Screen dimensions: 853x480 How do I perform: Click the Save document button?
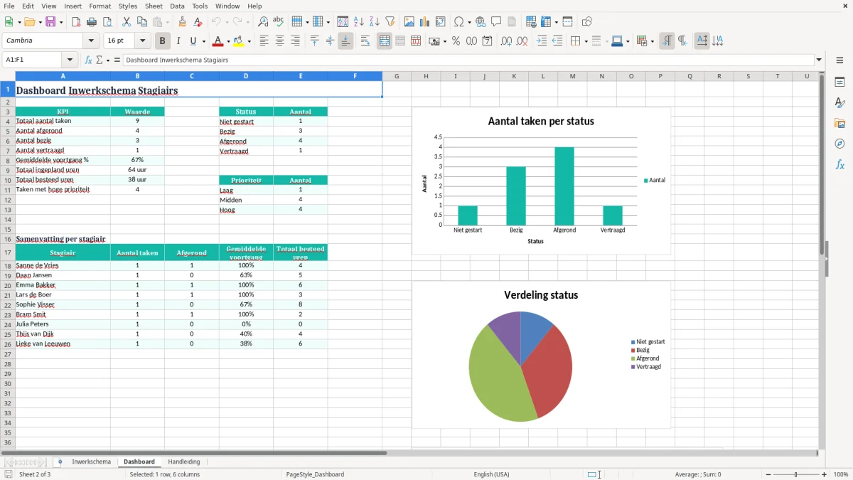50,22
